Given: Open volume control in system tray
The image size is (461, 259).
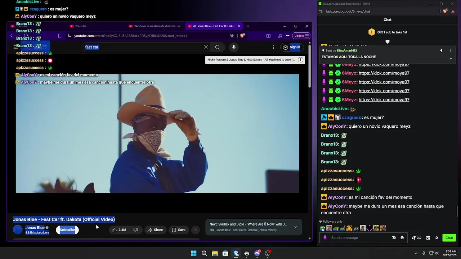Looking at the screenshot, I should 437,253.
